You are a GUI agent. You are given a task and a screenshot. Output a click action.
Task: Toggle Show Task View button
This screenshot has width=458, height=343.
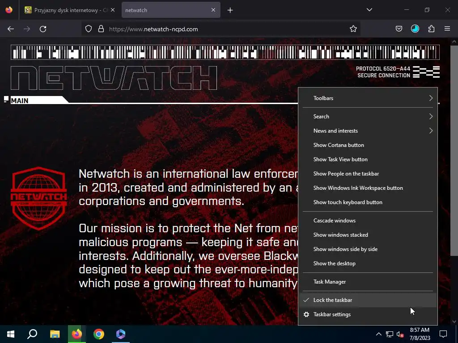[368, 159]
